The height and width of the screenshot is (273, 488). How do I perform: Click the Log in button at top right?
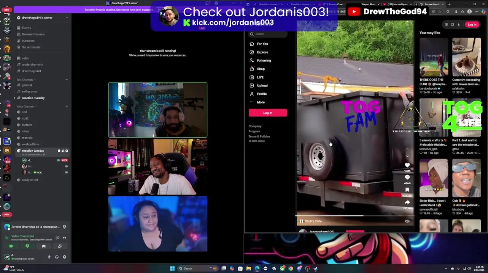[x=472, y=25]
